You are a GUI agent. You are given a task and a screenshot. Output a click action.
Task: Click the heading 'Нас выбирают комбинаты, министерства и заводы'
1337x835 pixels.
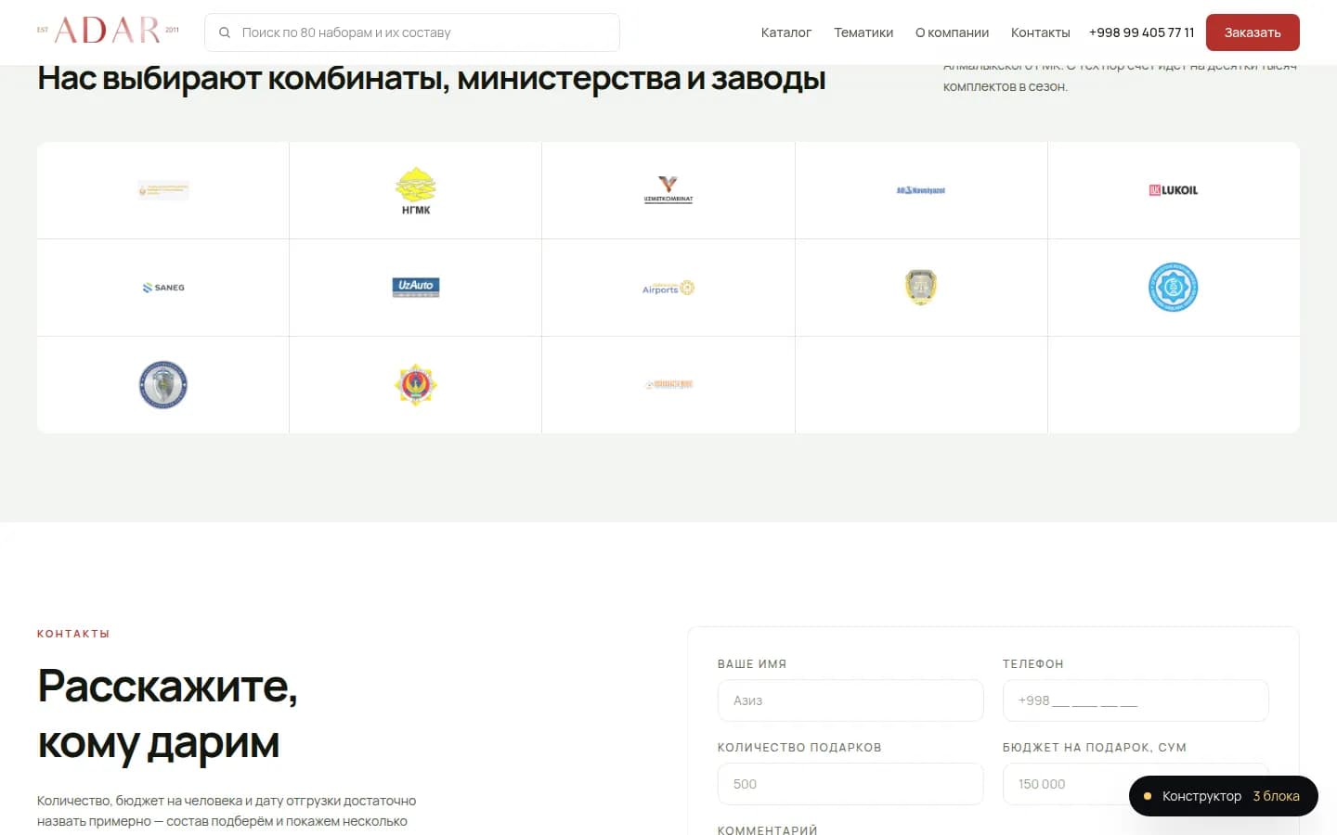pos(432,79)
